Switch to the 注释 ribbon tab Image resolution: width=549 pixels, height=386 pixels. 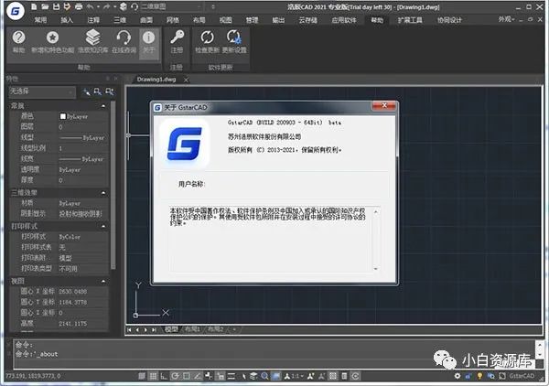pos(93,20)
